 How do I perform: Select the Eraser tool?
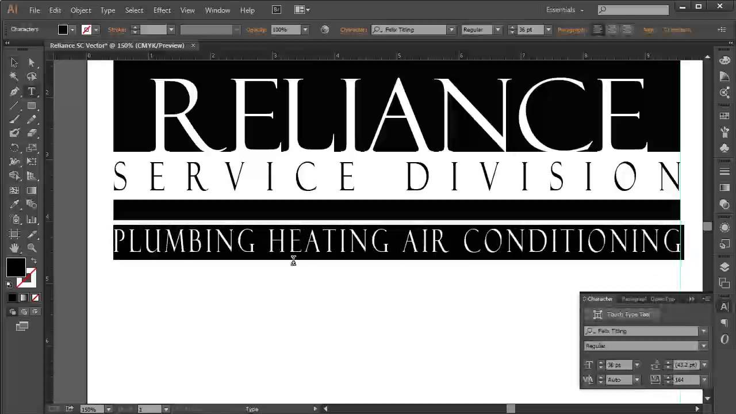32,133
